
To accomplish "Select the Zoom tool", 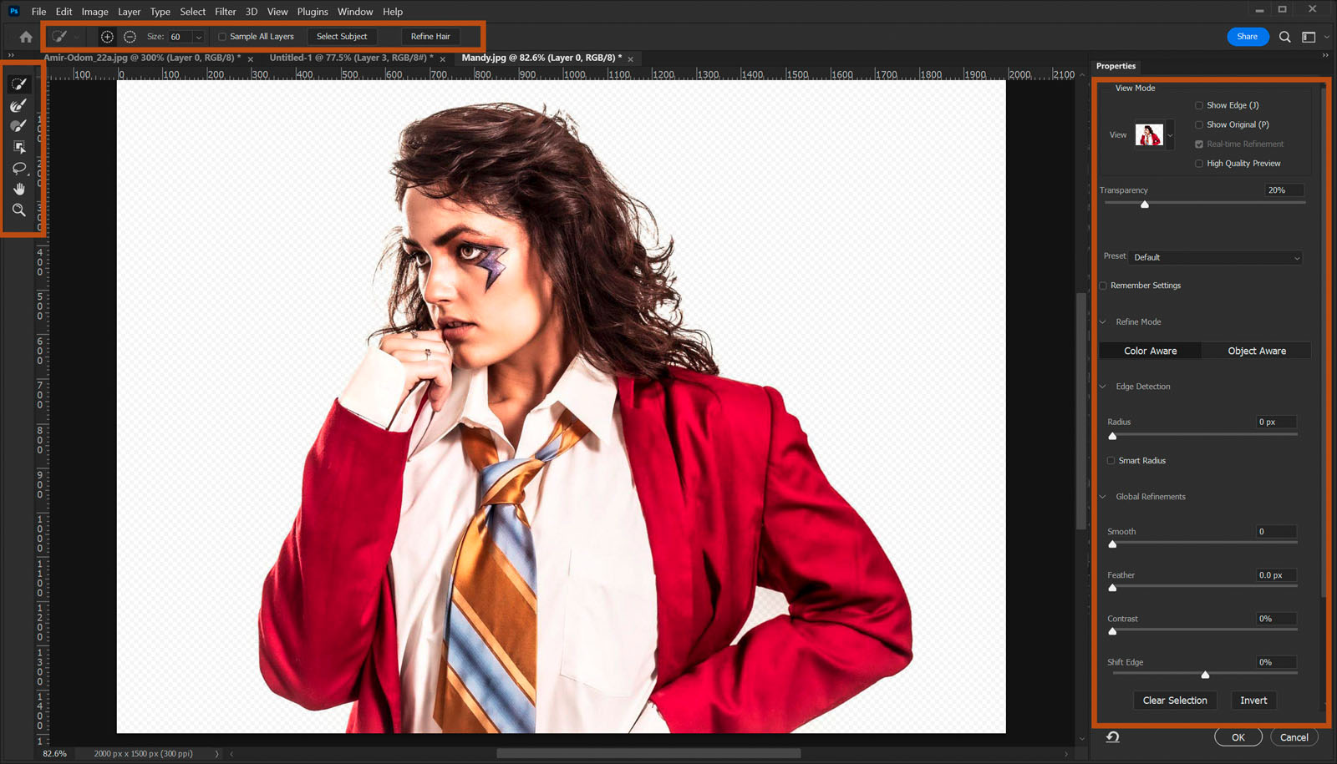I will pos(18,210).
